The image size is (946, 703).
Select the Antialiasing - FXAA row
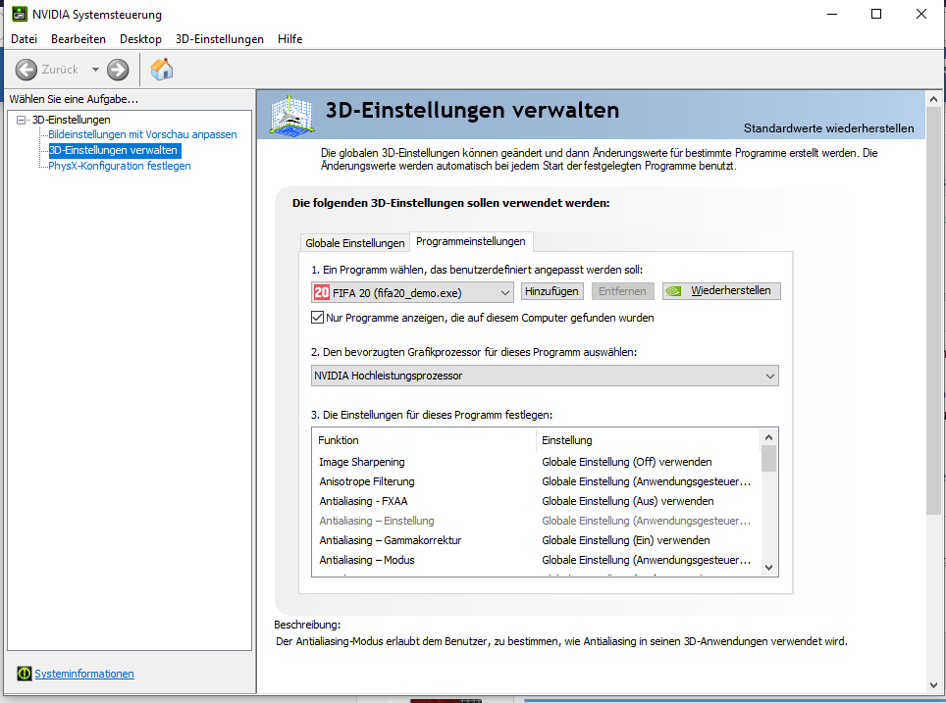(535, 501)
